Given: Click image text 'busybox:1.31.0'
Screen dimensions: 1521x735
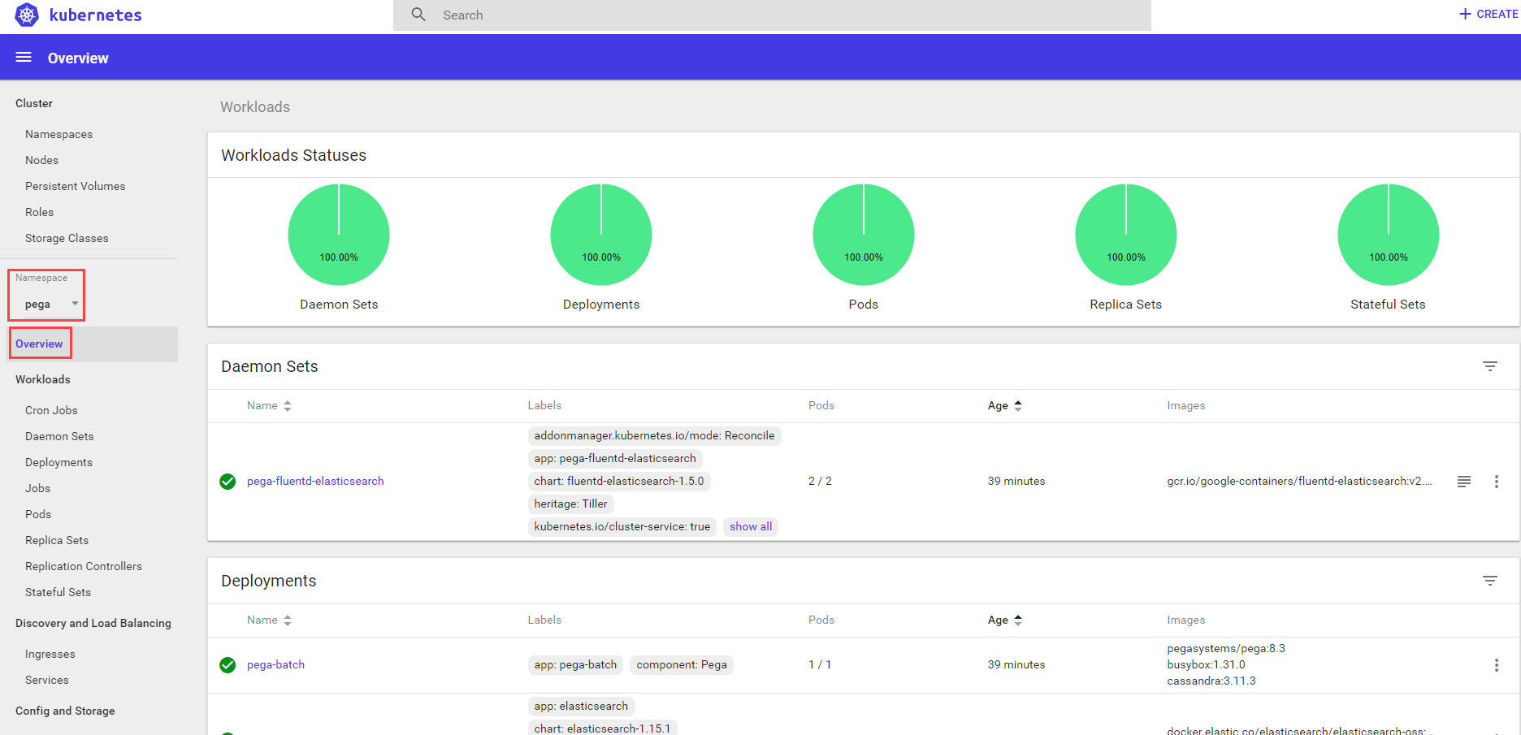Looking at the screenshot, I should coord(1206,664).
